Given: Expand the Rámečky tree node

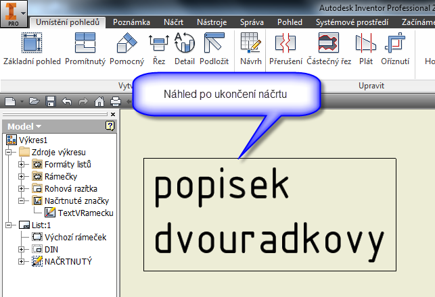Looking at the screenshot, I should (x=22, y=176).
